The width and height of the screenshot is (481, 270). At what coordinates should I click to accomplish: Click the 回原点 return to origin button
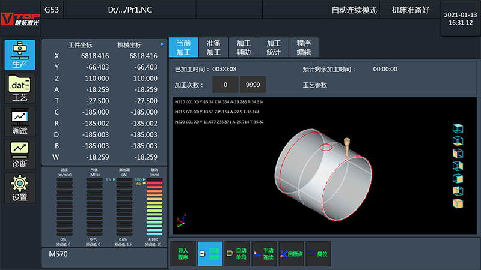(292, 254)
